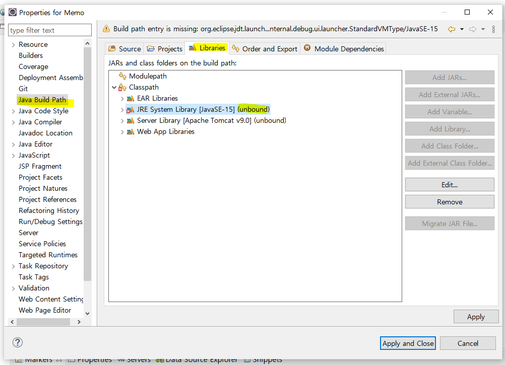Click the sidebar horizontal scroll right arrow
The image size is (505, 365).
point(79,322)
